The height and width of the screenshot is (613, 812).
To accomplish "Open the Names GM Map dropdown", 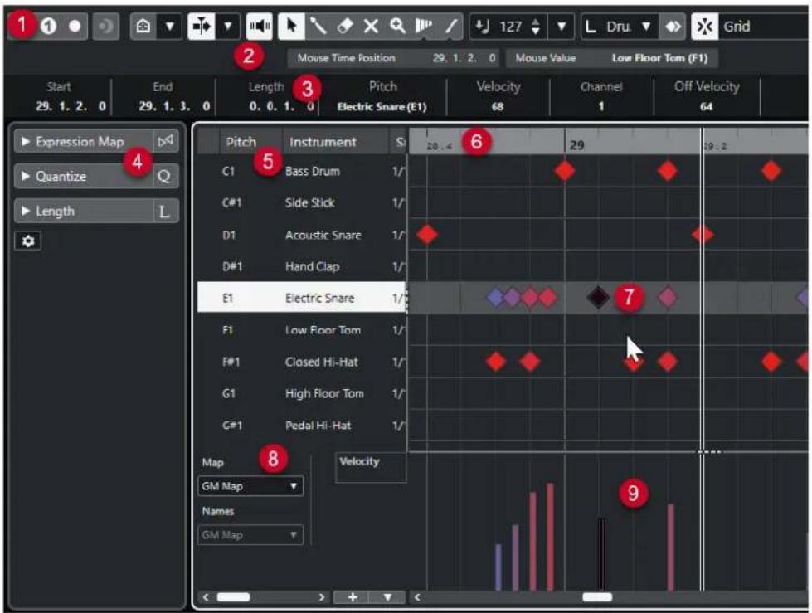I will [250, 535].
